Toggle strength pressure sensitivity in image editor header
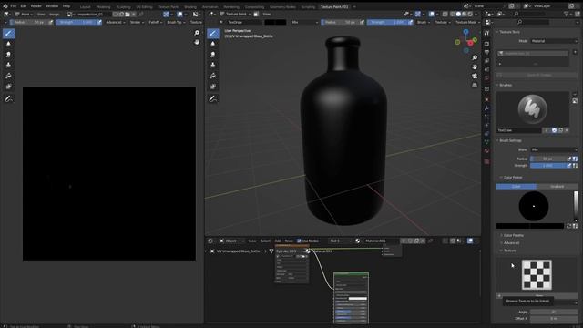 point(99,22)
